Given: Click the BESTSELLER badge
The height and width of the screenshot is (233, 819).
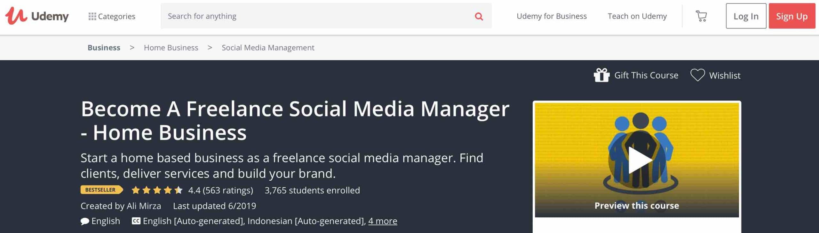Looking at the screenshot, I should (x=101, y=190).
